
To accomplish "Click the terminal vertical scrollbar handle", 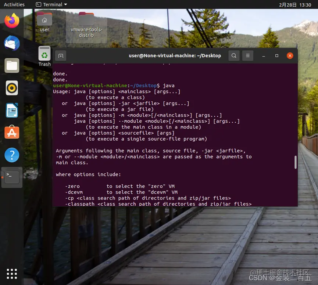I will tap(296, 162).
